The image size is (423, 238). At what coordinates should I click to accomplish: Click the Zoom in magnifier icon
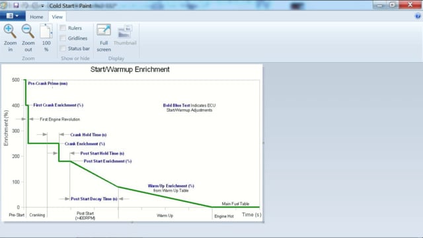[x=10, y=31]
